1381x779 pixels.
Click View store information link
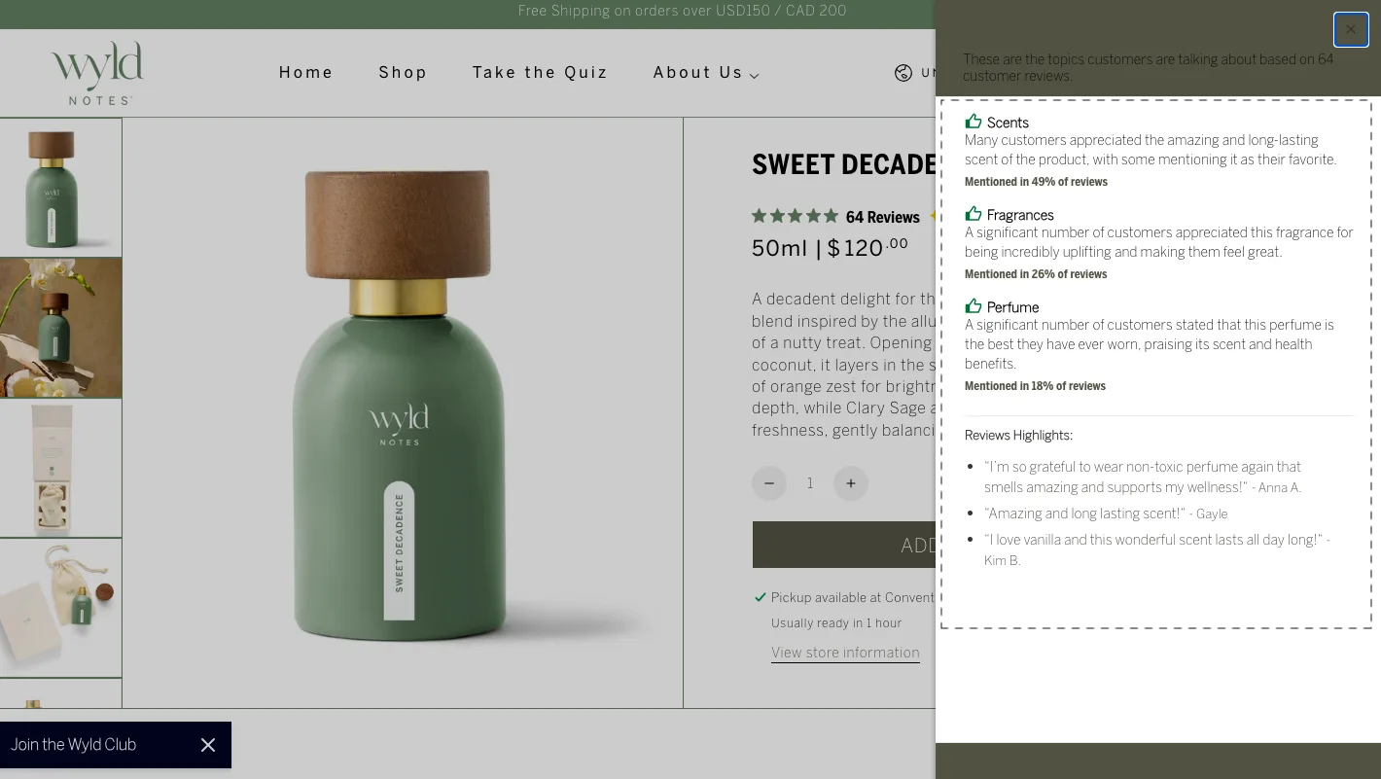(x=845, y=653)
